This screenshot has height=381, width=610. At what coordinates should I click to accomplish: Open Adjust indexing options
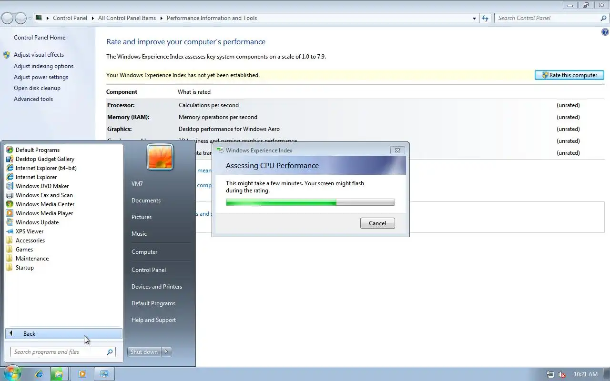43,66
